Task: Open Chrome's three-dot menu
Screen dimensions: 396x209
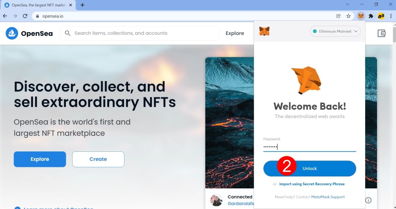Action: 391,16
